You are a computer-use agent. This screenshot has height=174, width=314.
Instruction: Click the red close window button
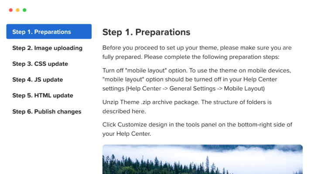(x=10, y=10)
